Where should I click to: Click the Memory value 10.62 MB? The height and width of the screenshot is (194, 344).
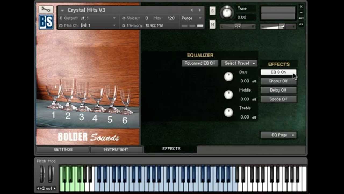click(154, 26)
